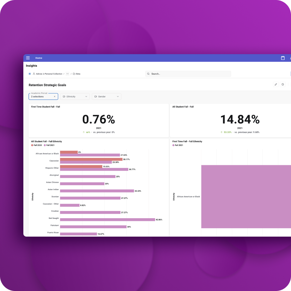
Task: Click the 14.84% retention value
Action: [240, 119]
